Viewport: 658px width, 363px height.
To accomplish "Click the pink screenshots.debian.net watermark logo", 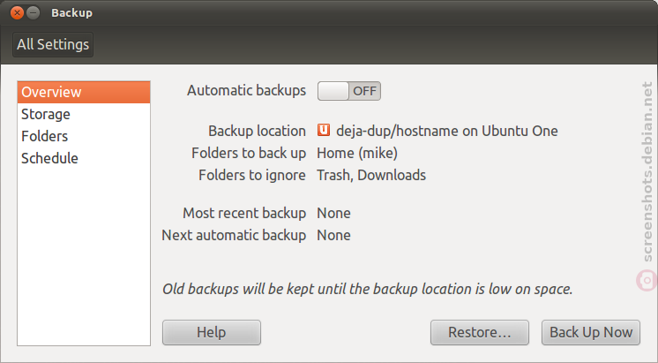I will coord(647,280).
